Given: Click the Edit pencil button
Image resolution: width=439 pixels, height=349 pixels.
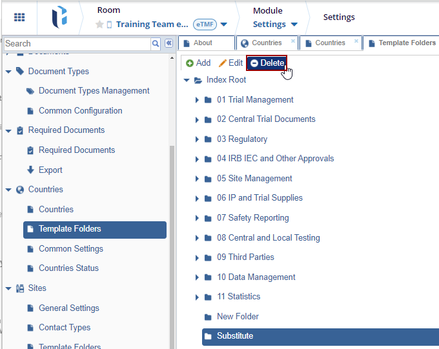Looking at the screenshot, I should 230,63.
